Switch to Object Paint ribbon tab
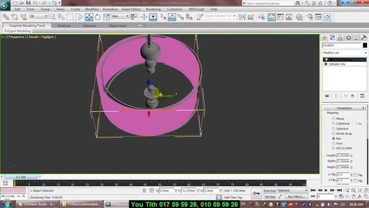Image resolution: width=369 pixels, height=208 pixels. pos(118,25)
